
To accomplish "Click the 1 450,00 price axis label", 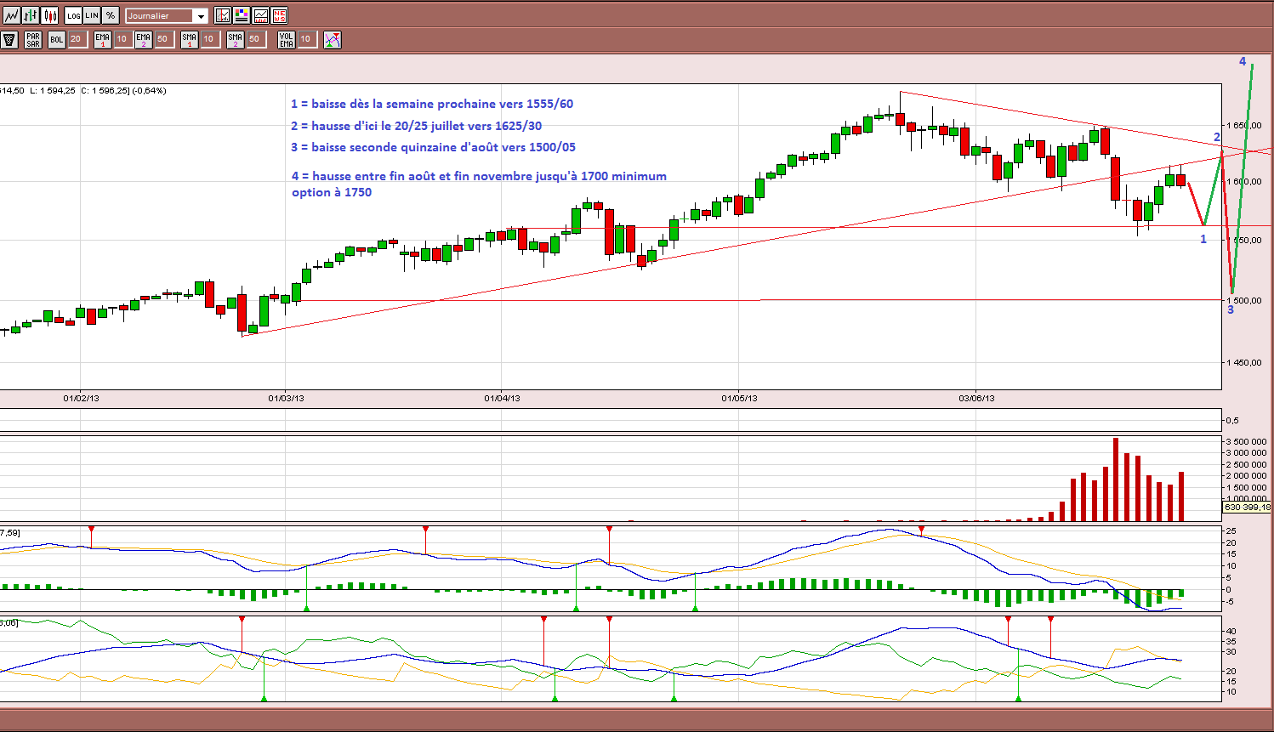I will click(1244, 362).
